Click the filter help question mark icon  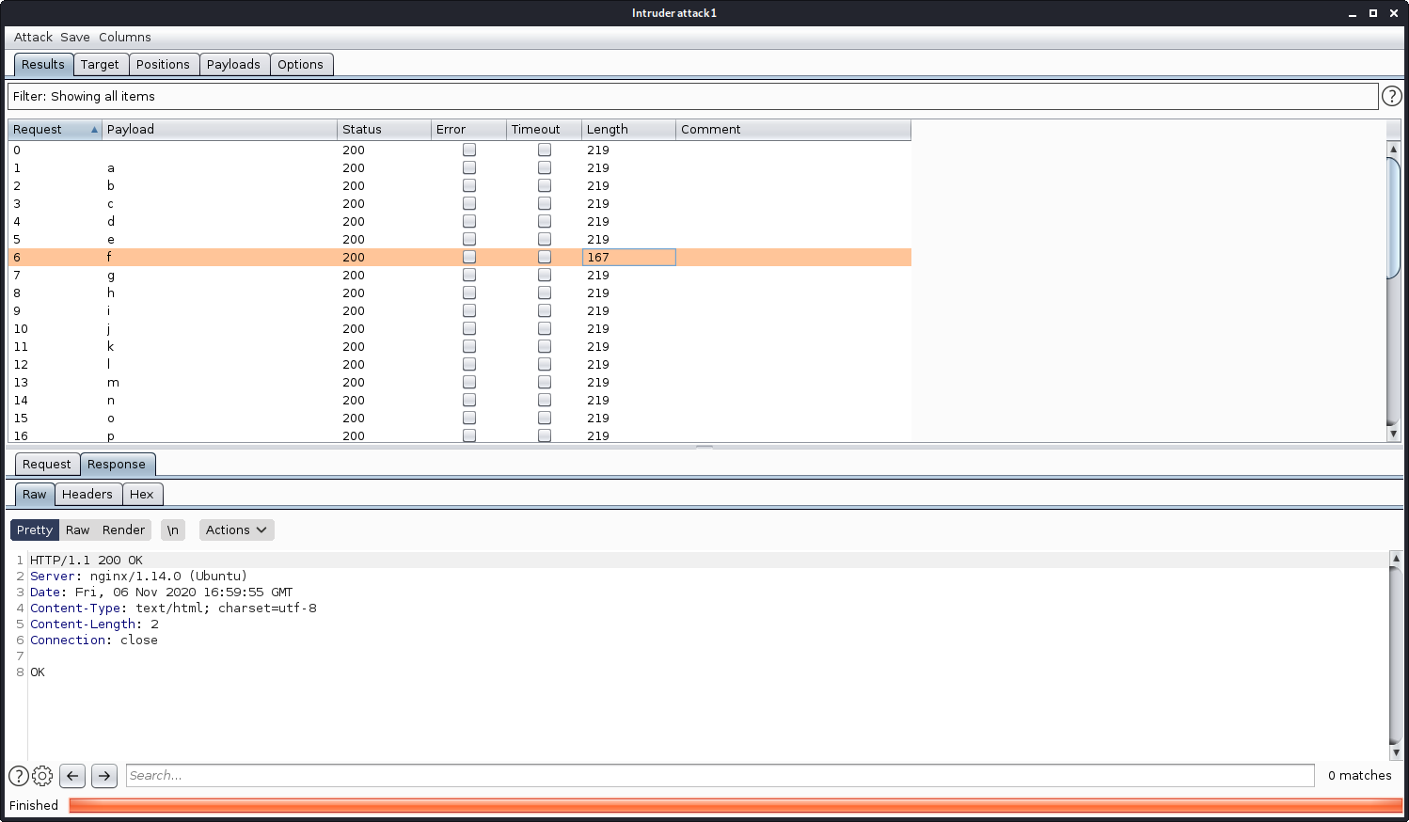pos(1391,96)
